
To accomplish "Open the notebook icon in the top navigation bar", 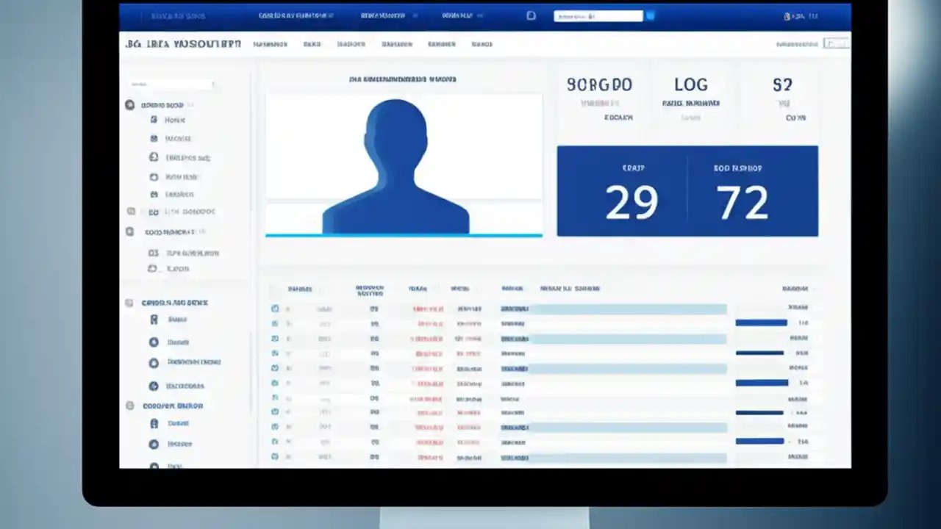I will pos(531,15).
